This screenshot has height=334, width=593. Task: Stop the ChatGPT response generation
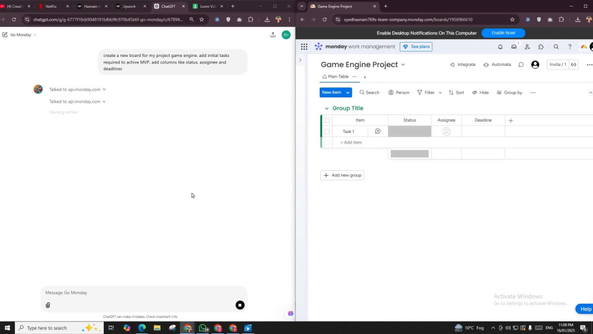(x=240, y=306)
